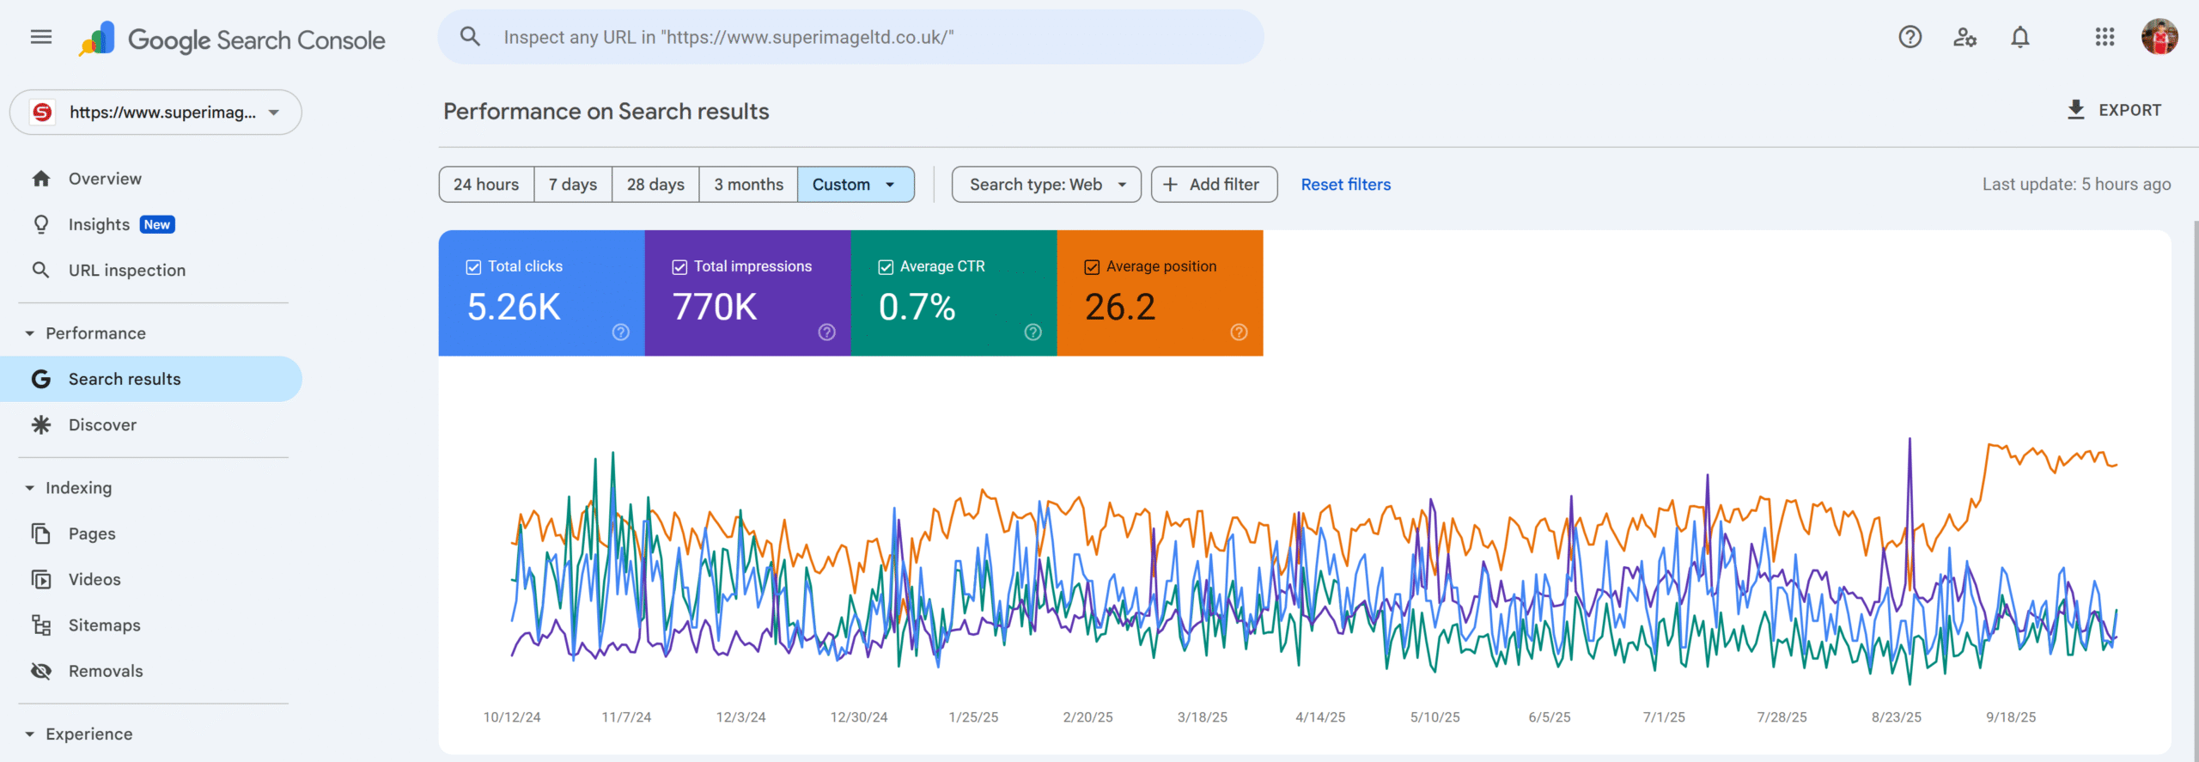This screenshot has height=762, width=2199.
Task: Open the Help question mark icon
Action: [1910, 37]
